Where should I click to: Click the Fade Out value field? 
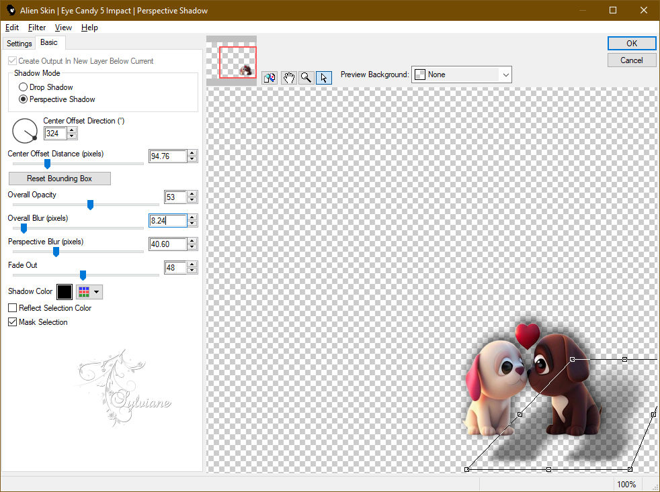175,267
